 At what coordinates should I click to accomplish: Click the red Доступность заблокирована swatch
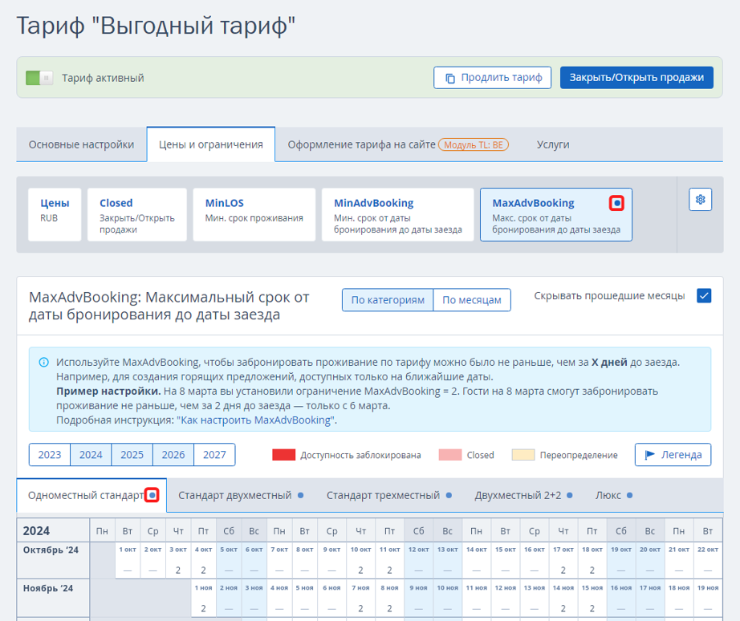283,455
